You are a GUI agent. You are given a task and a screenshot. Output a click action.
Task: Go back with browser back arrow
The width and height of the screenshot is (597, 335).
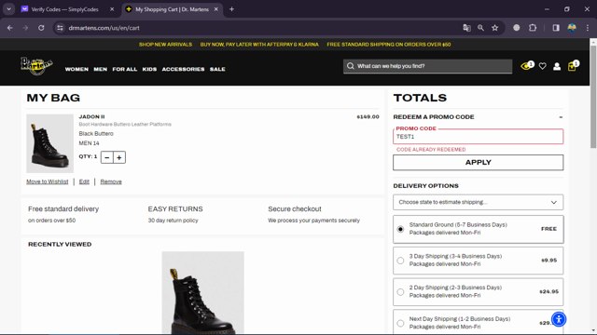click(10, 28)
